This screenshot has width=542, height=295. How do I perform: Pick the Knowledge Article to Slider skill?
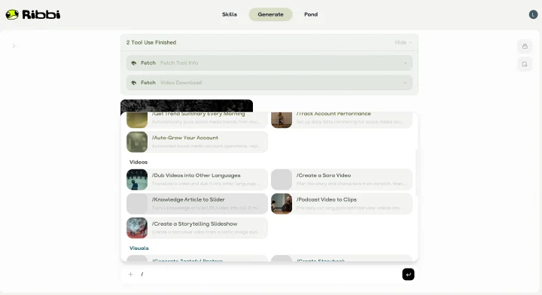click(197, 203)
